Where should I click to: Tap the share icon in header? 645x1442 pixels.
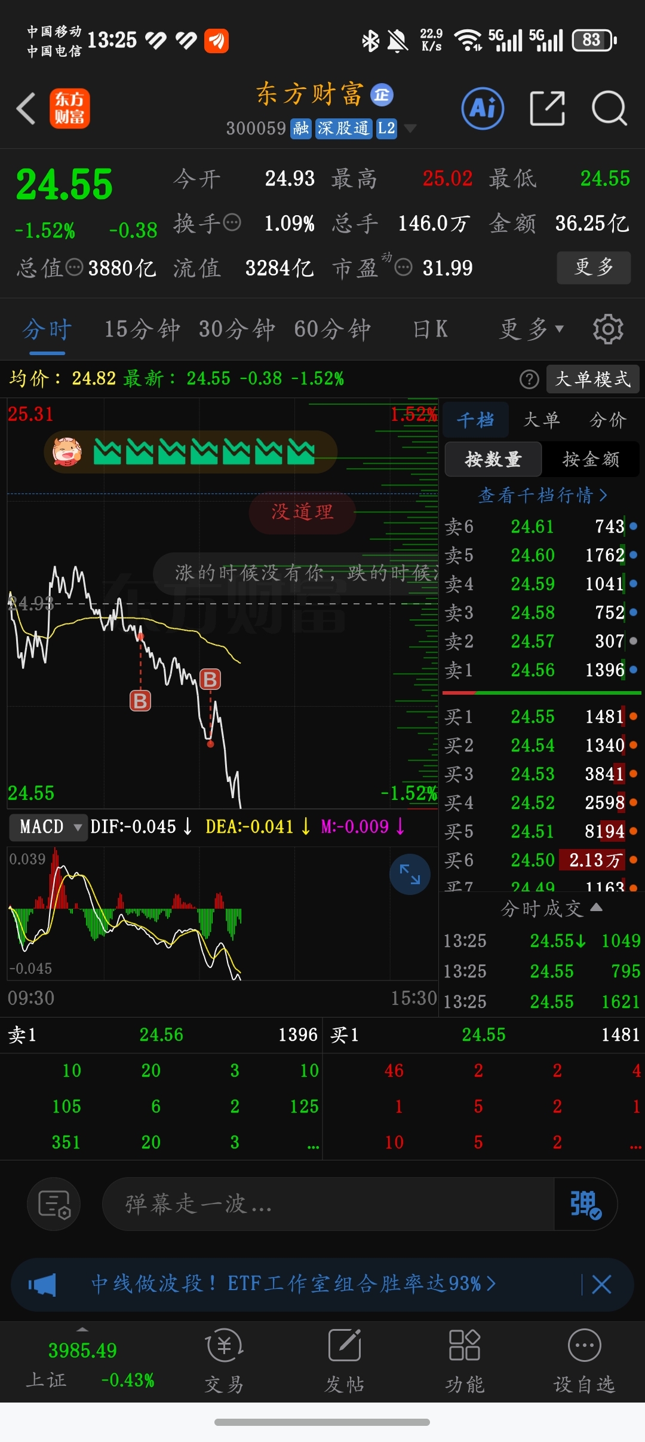(547, 109)
